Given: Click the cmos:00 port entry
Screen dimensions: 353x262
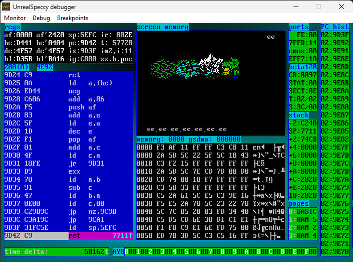Looking at the screenshot, I should pos(303,51).
